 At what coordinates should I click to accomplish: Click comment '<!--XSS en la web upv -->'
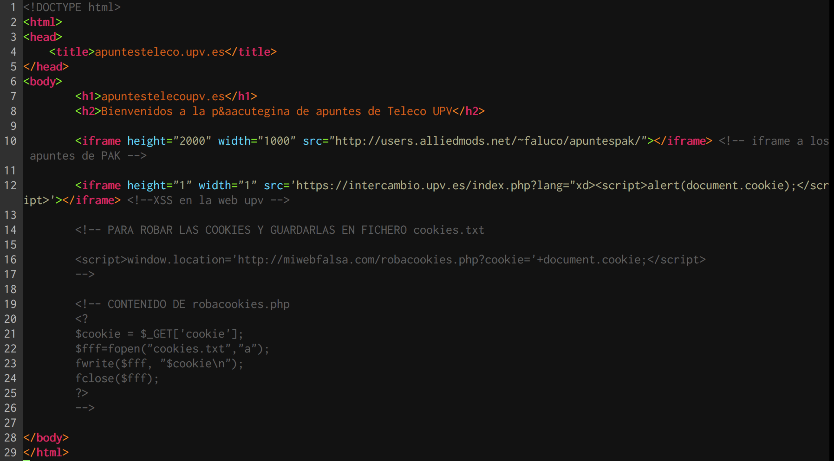208,200
